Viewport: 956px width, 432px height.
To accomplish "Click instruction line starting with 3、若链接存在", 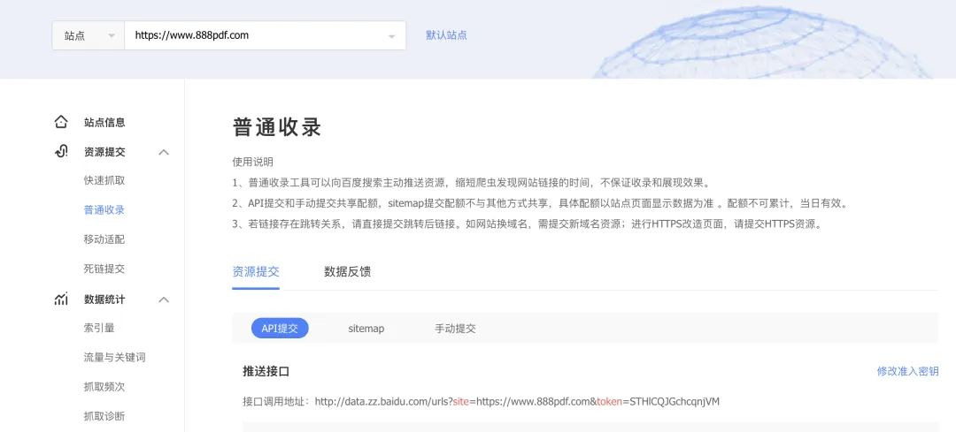I will (528, 224).
